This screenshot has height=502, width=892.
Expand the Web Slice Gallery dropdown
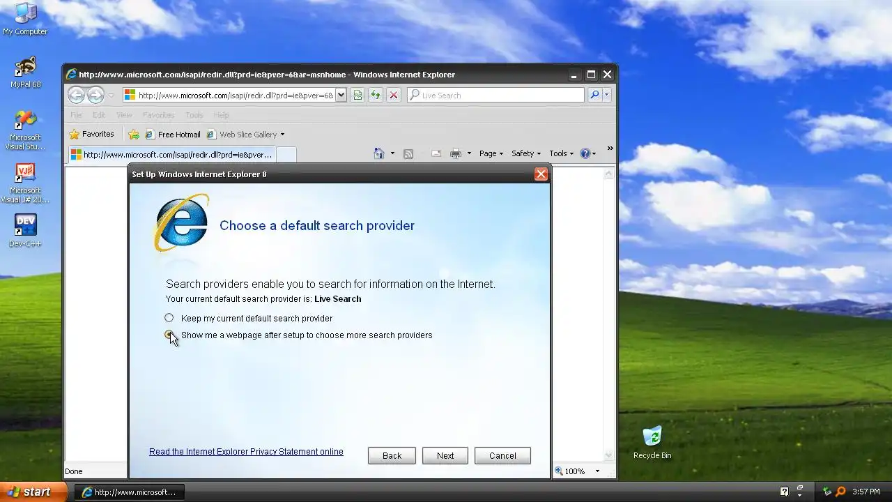(x=282, y=135)
